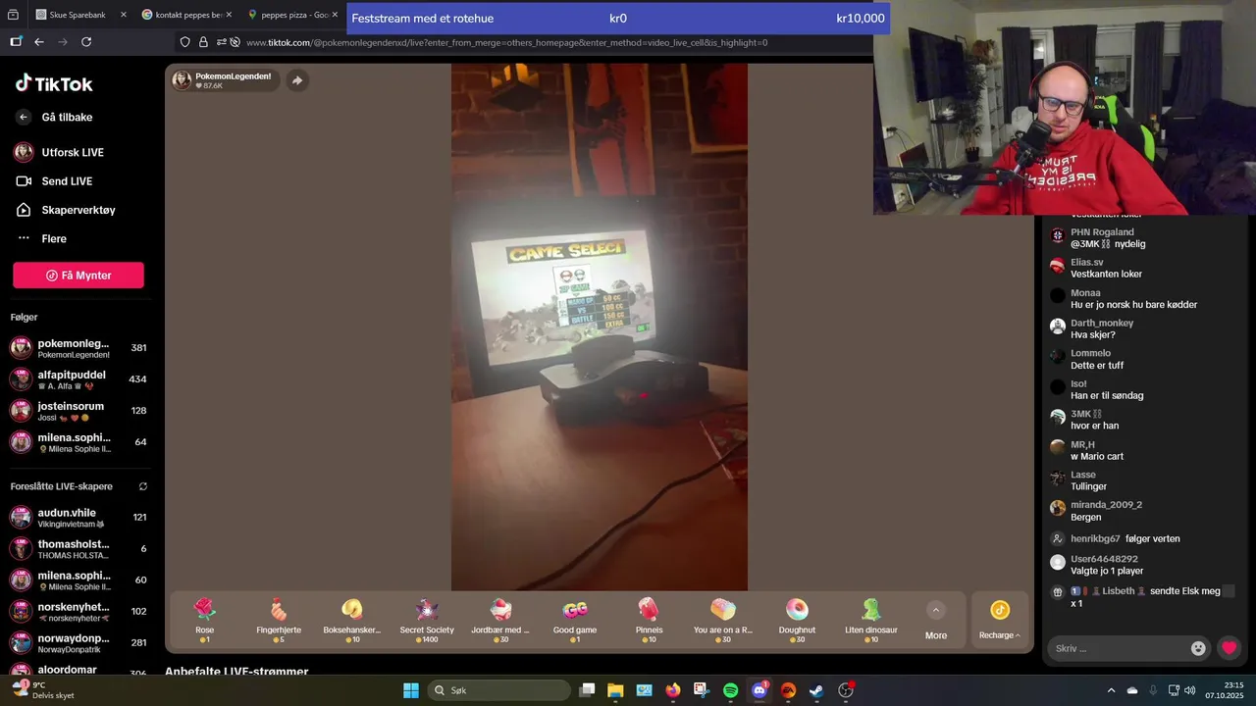Reload the page
The image size is (1256, 706).
[x=86, y=42]
